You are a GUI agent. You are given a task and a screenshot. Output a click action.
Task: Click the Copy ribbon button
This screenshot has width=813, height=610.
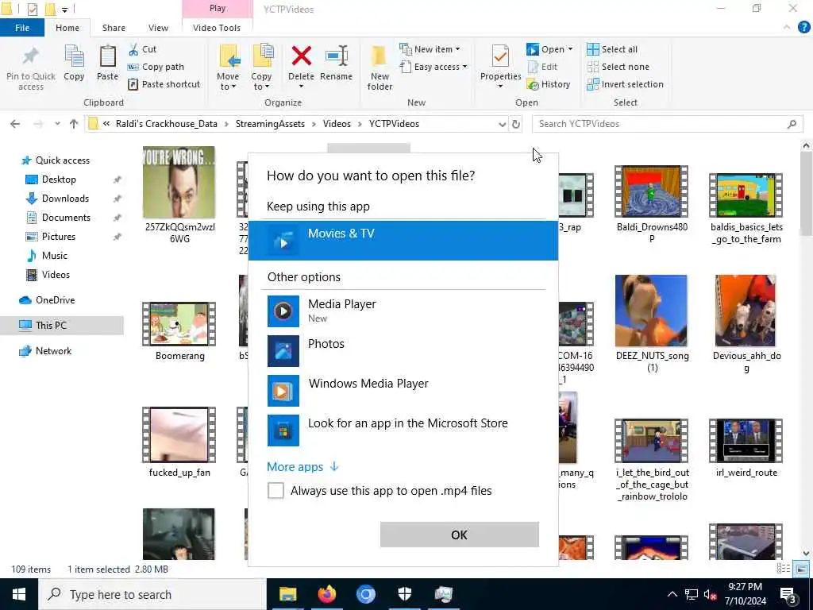74,63
